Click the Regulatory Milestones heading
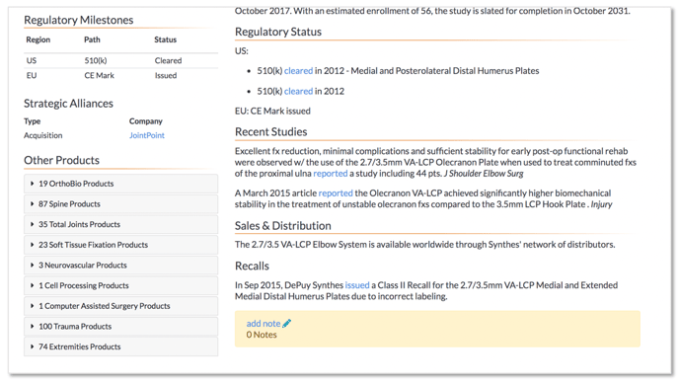The height and width of the screenshot is (384, 679). (x=78, y=20)
